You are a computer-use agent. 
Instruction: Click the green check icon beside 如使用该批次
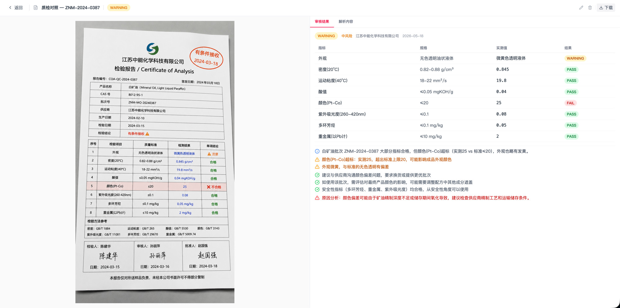tap(317, 182)
